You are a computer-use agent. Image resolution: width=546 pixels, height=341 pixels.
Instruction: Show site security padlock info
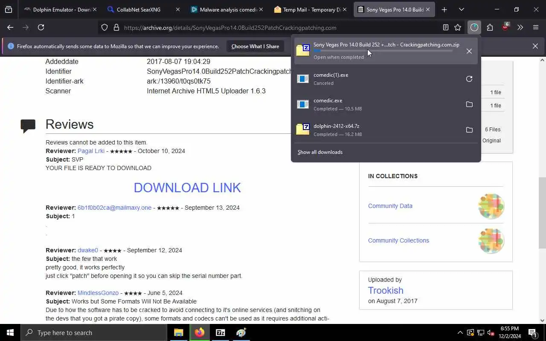click(x=116, y=28)
